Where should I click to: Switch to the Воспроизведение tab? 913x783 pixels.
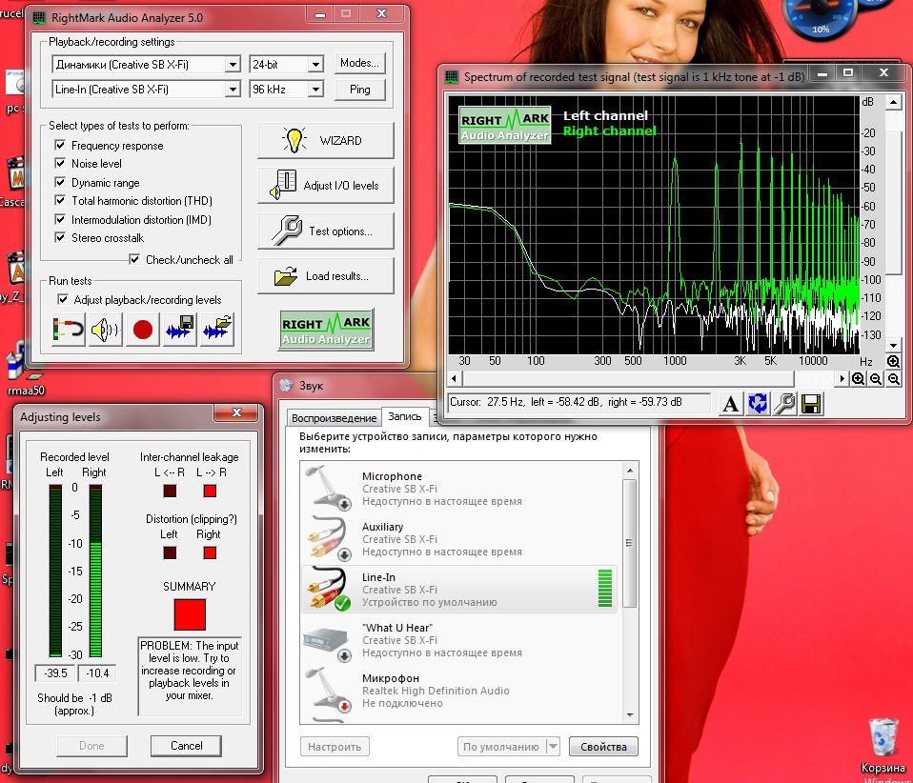334,418
